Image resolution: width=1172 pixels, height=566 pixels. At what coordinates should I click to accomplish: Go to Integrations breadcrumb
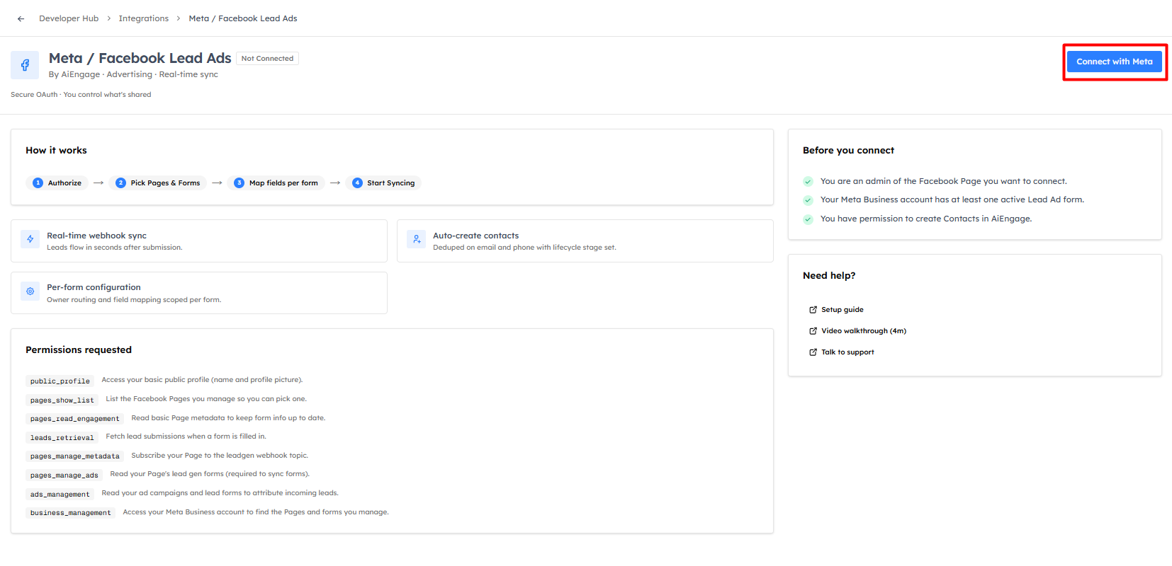[144, 18]
